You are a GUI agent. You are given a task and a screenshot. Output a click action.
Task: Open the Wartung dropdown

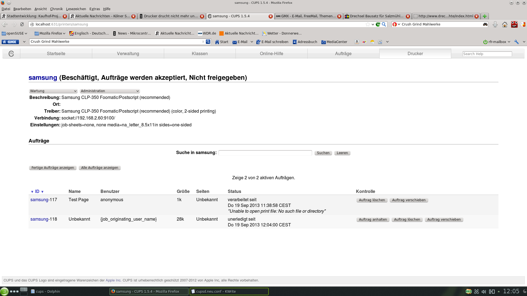[53, 91]
